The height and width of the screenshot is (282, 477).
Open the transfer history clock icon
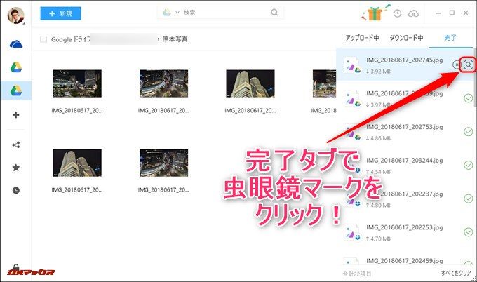click(397, 13)
